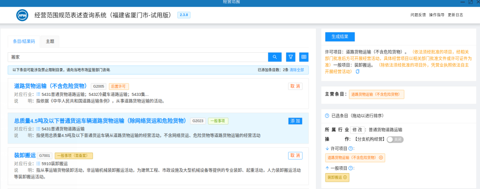Select the 条目/结果码 tab
The image size is (480, 189).
tap(24, 41)
